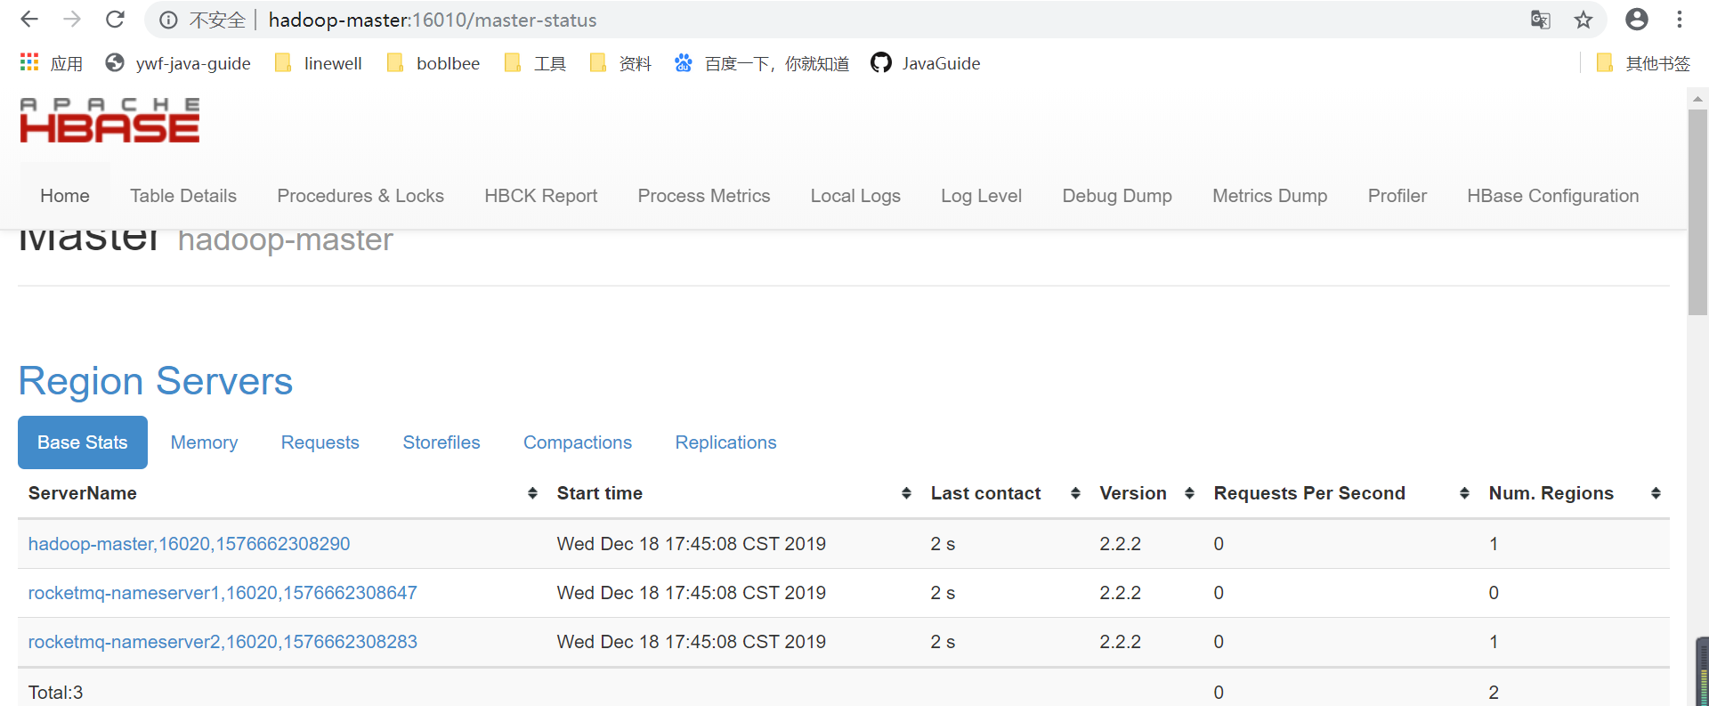Sort by Version column arrows
The height and width of the screenshot is (706, 1709).
(x=1189, y=493)
